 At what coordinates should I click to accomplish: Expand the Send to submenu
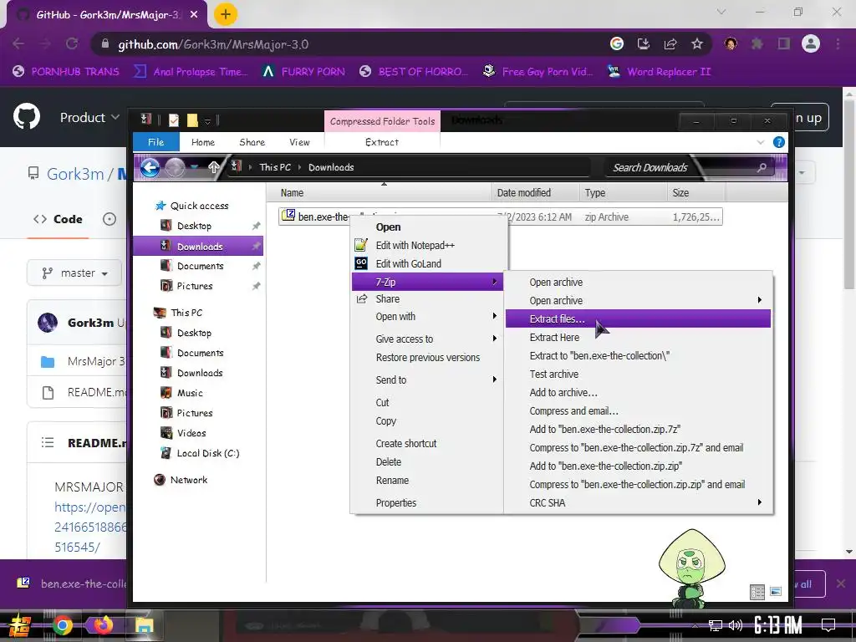coord(427,380)
